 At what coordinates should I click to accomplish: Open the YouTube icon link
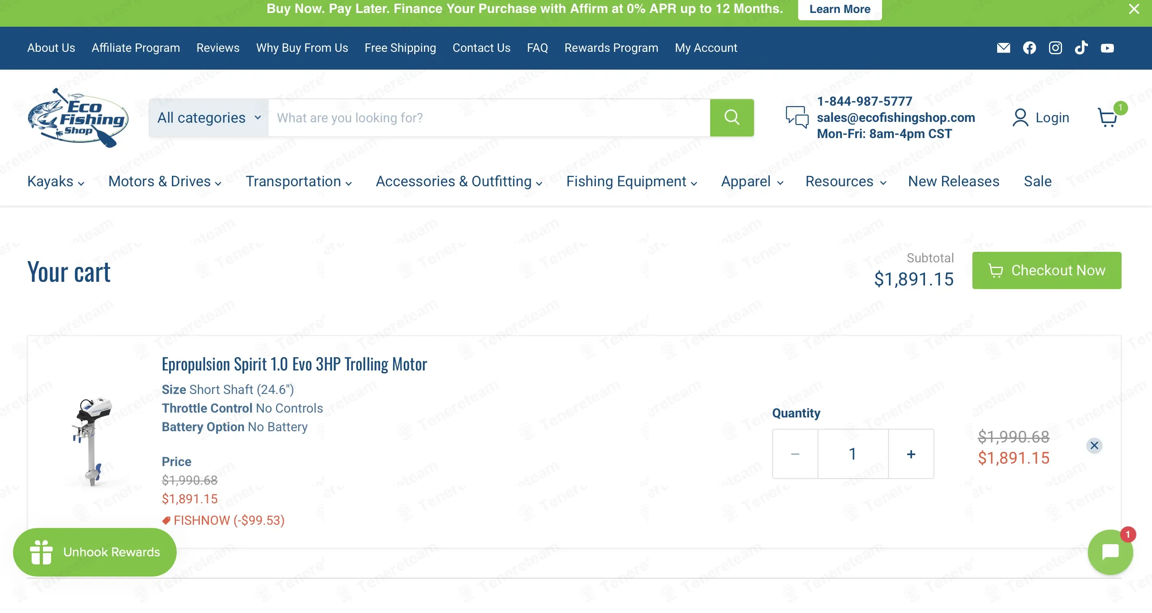pyautogui.click(x=1107, y=48)
